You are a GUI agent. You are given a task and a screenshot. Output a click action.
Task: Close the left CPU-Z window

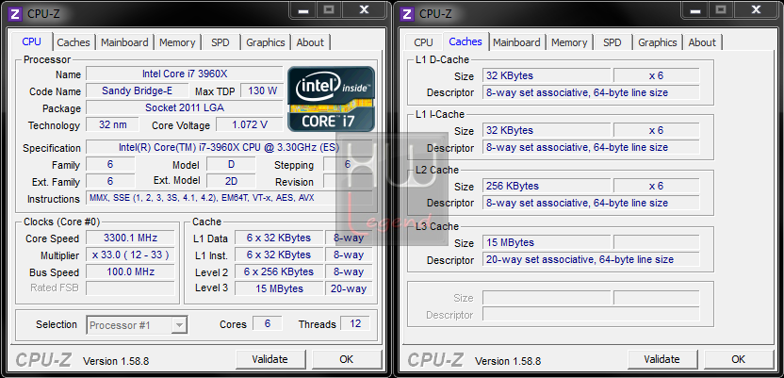pyautogui.click(x=365, y=9)
